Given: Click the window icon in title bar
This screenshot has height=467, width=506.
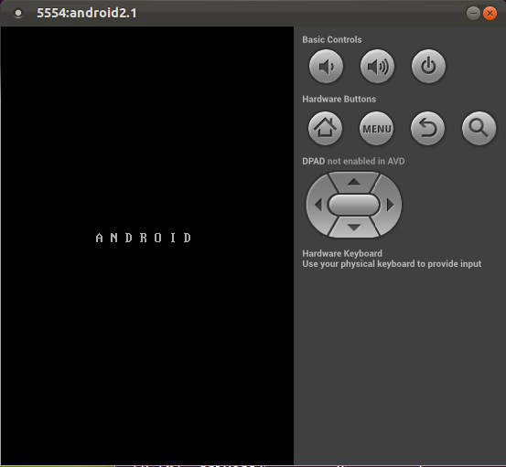Looking at the screenshot, I should 18,13.
